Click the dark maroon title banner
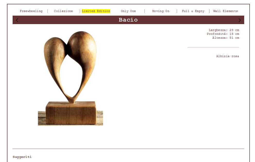The width and height of the screenshot is (255, 162). 128,20
